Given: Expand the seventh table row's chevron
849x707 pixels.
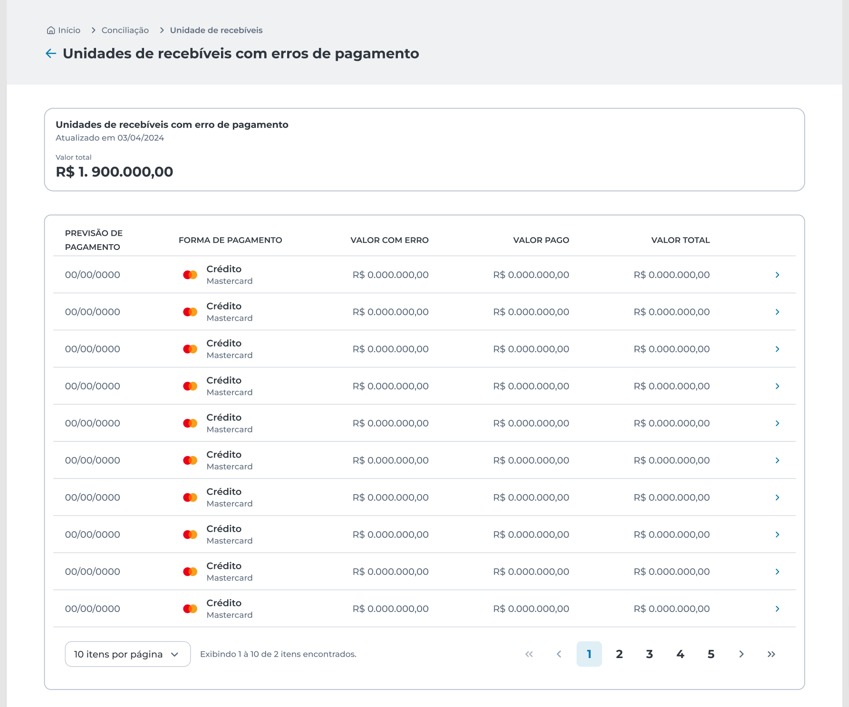Looking at the screenshot, I should click(x=778, y=497).
